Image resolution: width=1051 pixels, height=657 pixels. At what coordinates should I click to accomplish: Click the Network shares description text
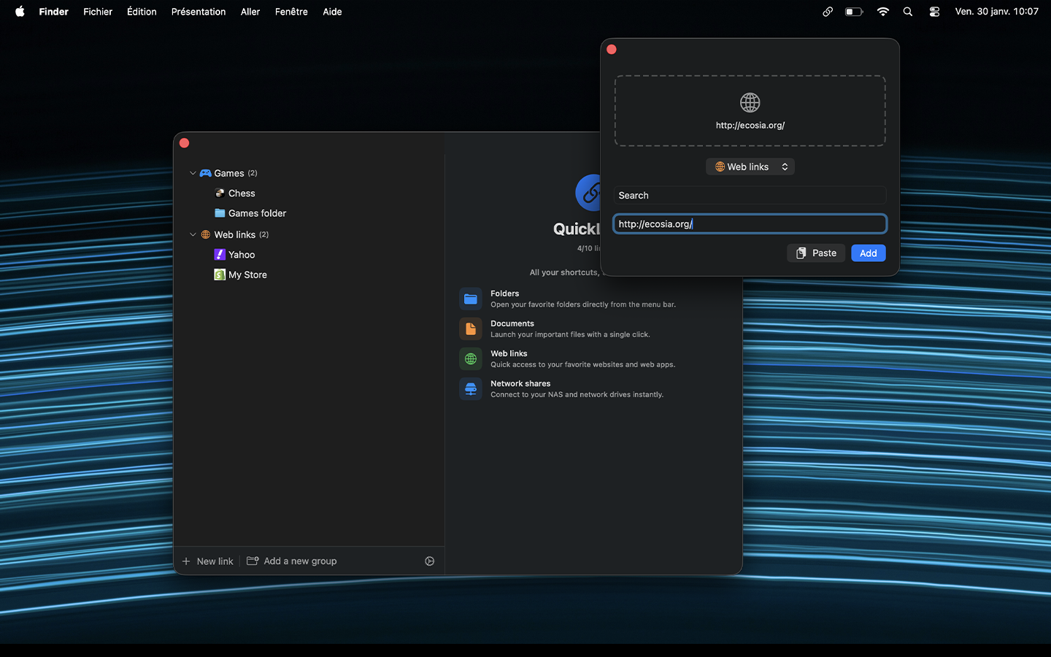pos(577,395)
